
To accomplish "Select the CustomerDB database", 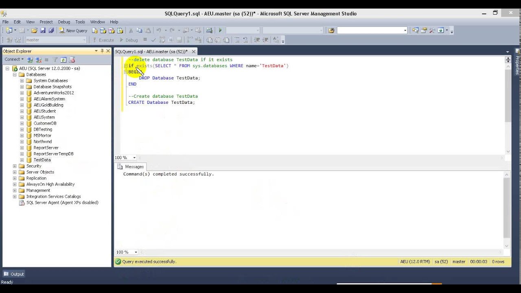I will pos(45,123).
